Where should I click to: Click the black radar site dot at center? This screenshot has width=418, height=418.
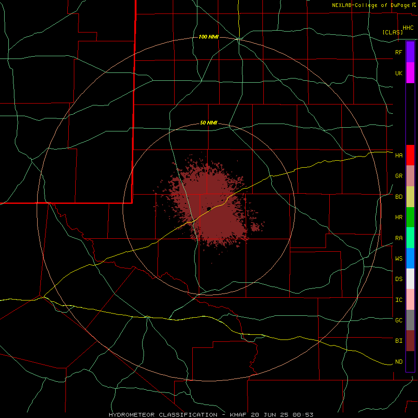coord(209,209)
